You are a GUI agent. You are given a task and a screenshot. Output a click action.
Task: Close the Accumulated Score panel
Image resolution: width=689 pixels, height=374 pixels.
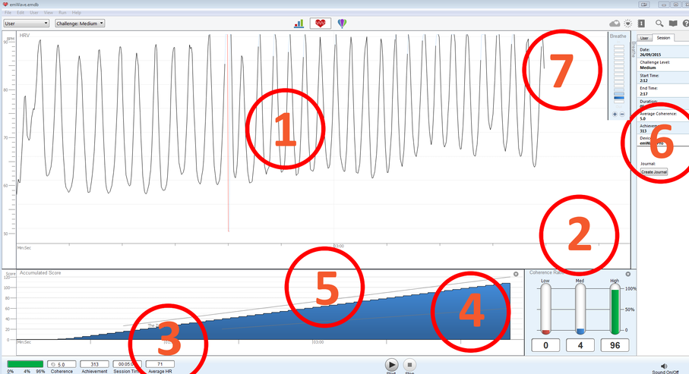click(516, 274)
